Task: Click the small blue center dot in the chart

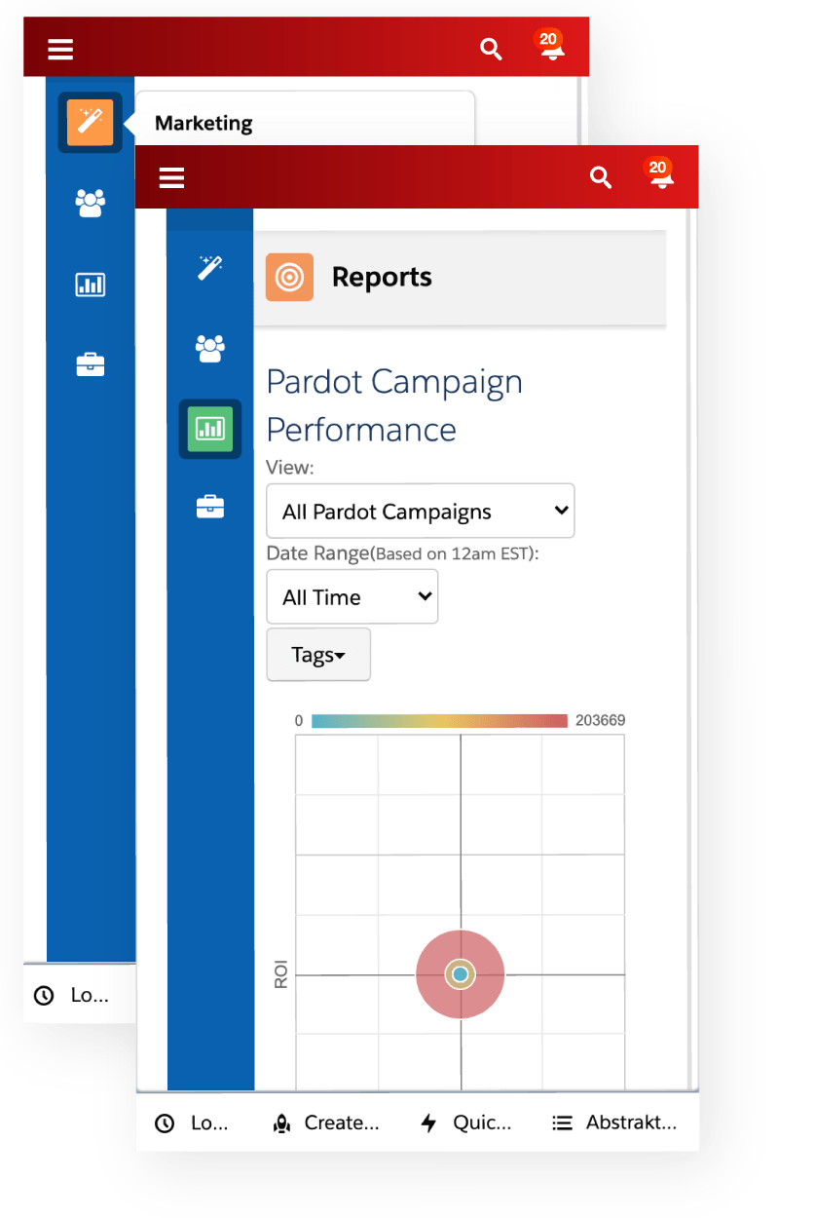Action: tap(461, 974)
